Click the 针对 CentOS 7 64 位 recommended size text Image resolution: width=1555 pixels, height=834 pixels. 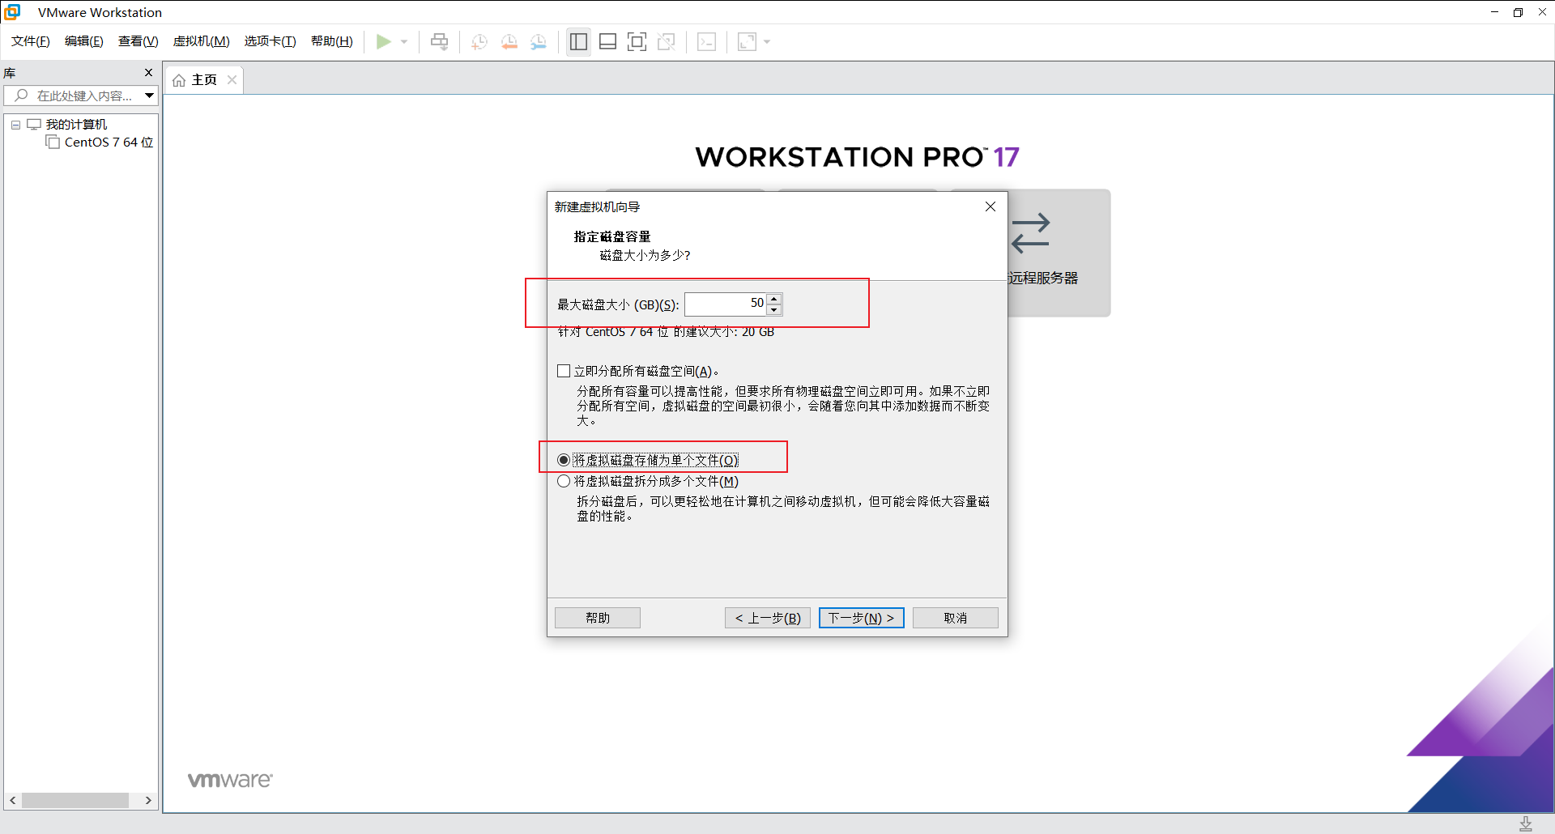(x=666, y=332)
